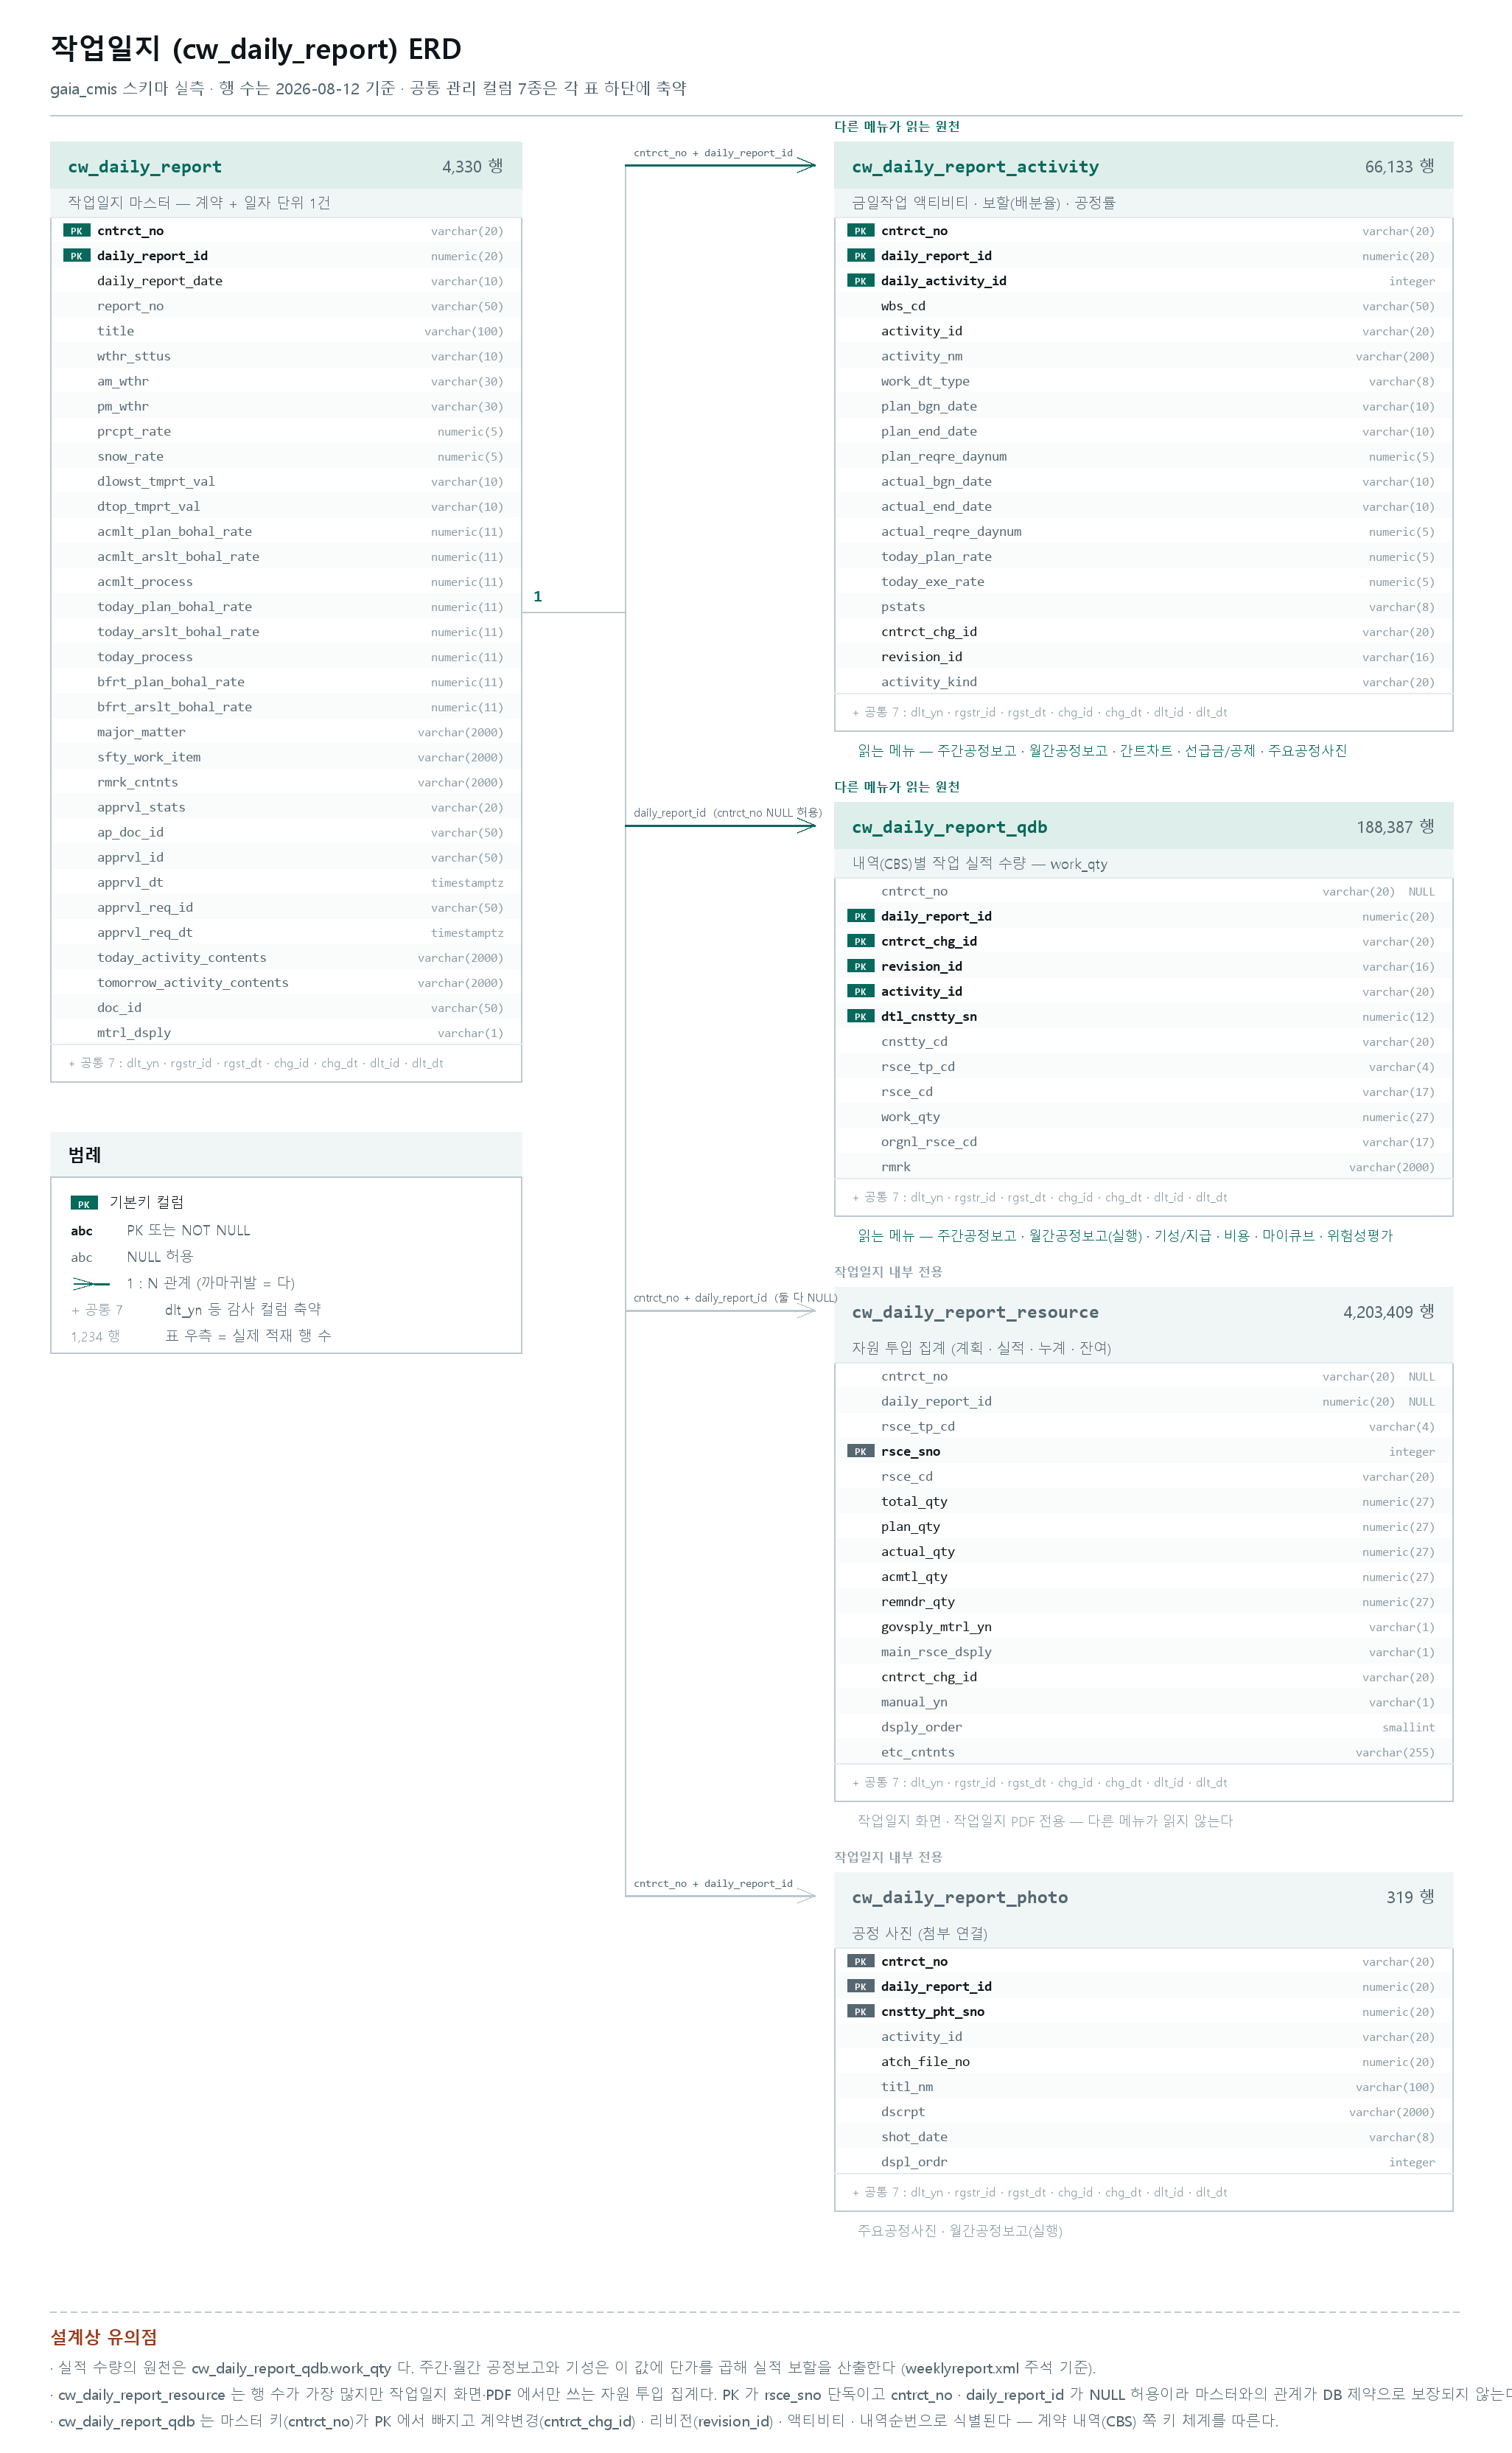Select the mtrl_dsply column name
This screenshot has height=2453, width=1512.
tap(134, 1032)
